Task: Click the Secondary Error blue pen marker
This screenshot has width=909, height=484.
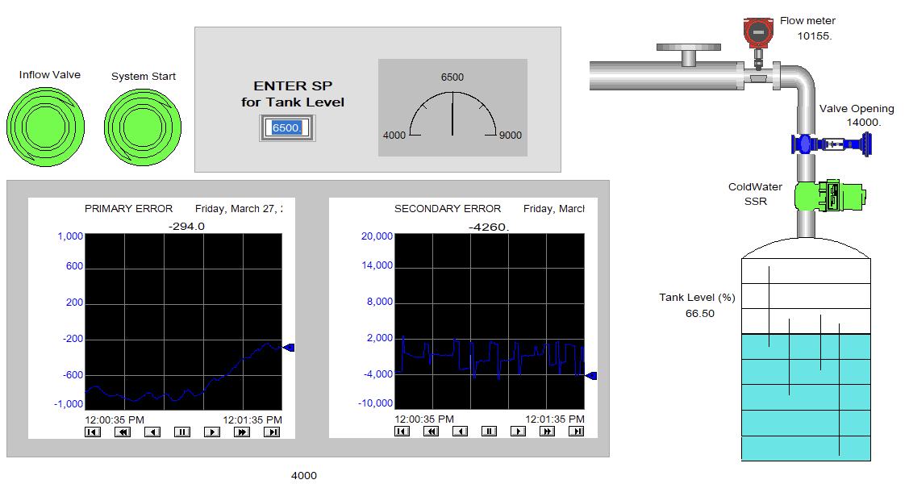Action: pyautogui.click(x=590, y=376)
